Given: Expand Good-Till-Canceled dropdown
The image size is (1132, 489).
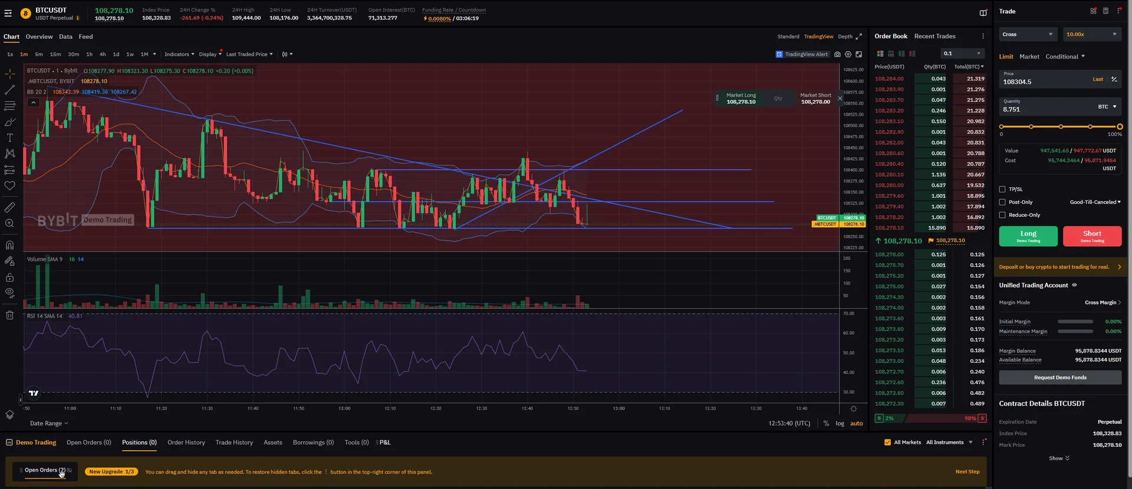Looking at the screenshot, I should click(1095, 202).
